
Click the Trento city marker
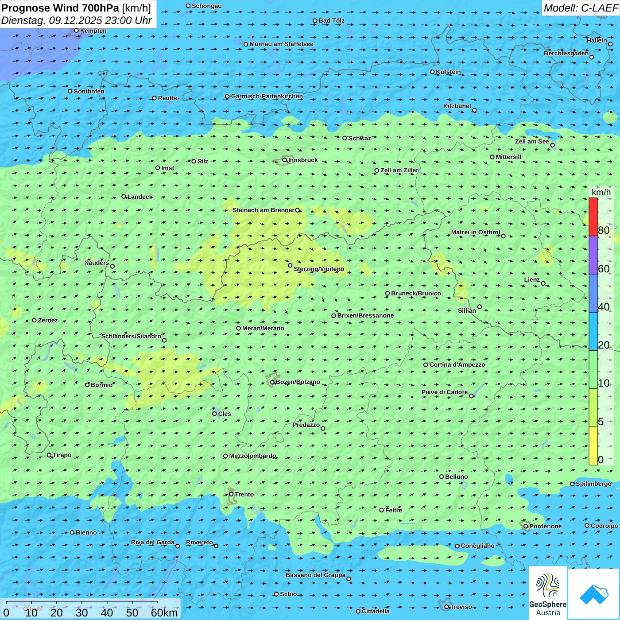pyautogui.click(x=231, y=494)
